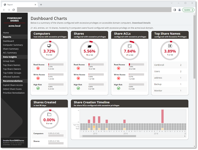Click the tallest red bar in creation timeline
This screenshot has height=150, width=198.
click(162, 116)
